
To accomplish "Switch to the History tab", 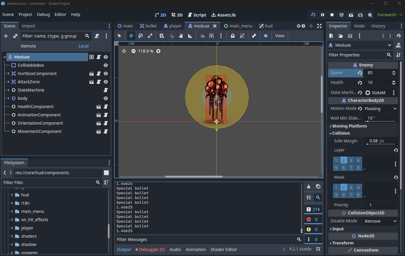I will 378,26.
